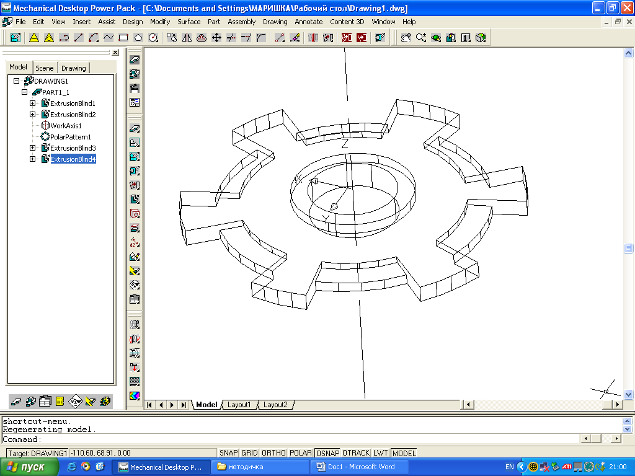Toggle LWT lineweight display
635x476 pixels.
(x=381, y=453)
